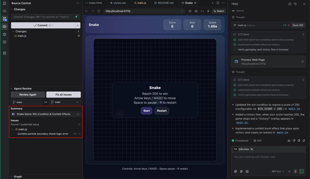Open the Agent Review eye icon in activity bar
Viewport: 310px width, 179px height.
coord(4,27)
